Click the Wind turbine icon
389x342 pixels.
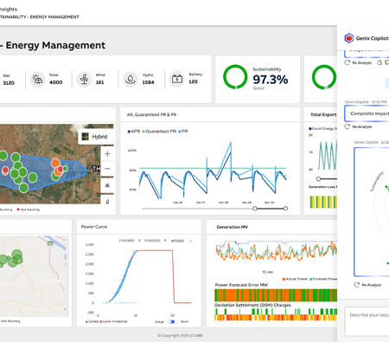(84, 79)
